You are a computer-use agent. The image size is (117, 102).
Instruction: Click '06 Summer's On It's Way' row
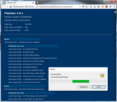point(25,64)
